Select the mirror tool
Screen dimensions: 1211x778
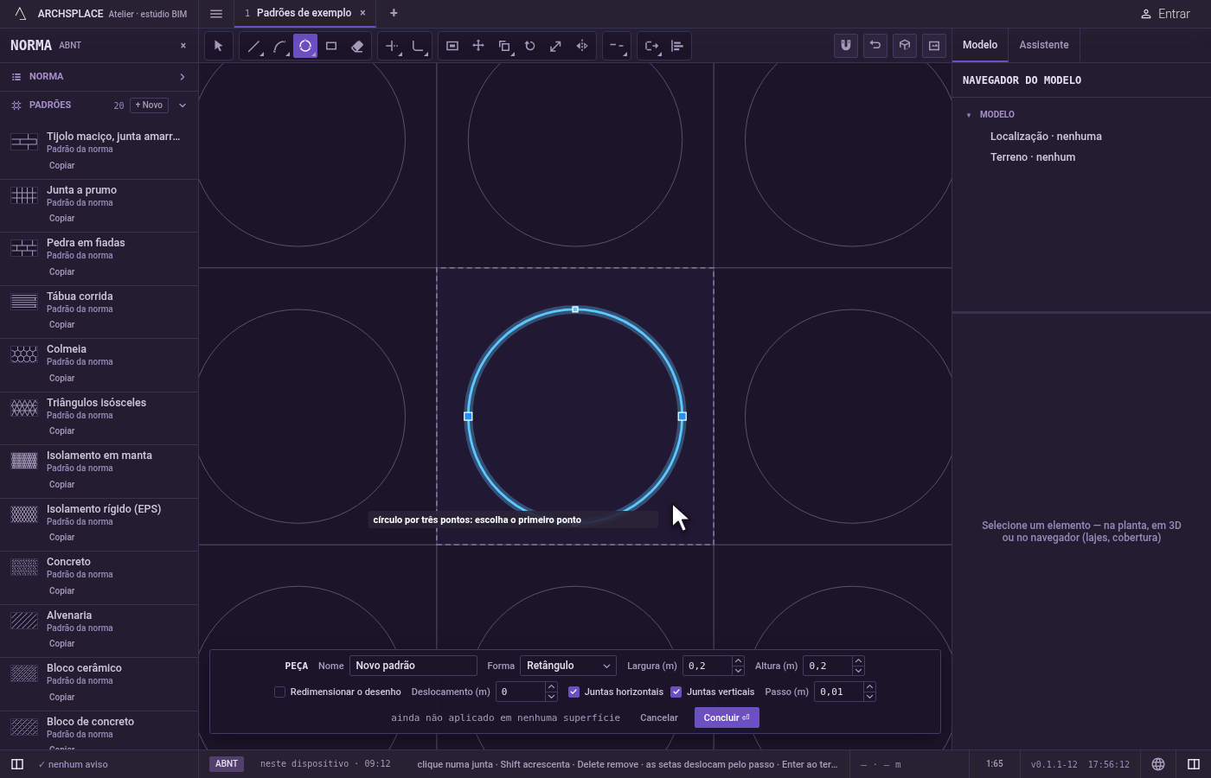pyautogui.click(x=582, y=46)
